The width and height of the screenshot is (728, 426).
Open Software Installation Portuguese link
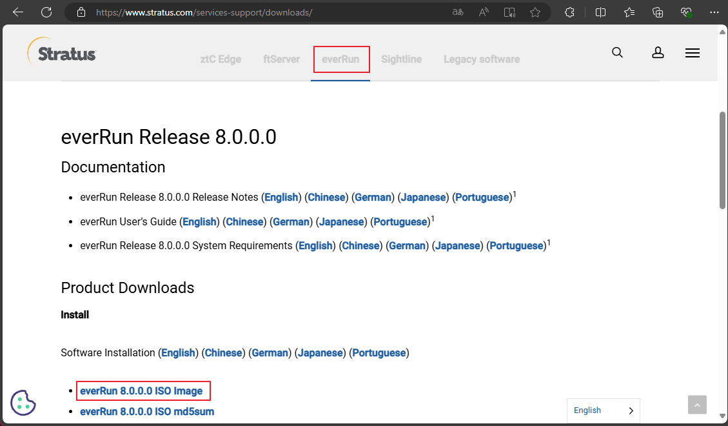(x=379, y=353)
